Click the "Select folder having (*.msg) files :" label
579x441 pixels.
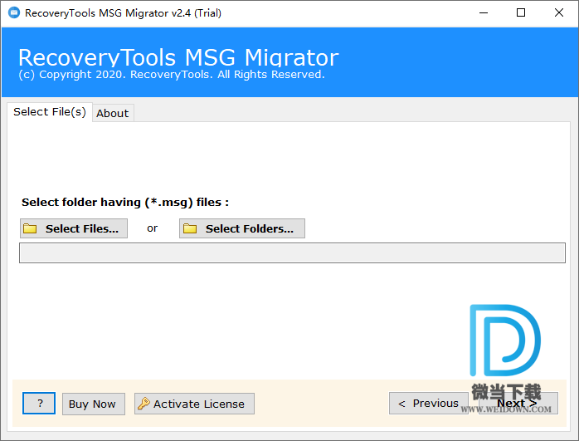pyautogui.click(x=125, y=203)
